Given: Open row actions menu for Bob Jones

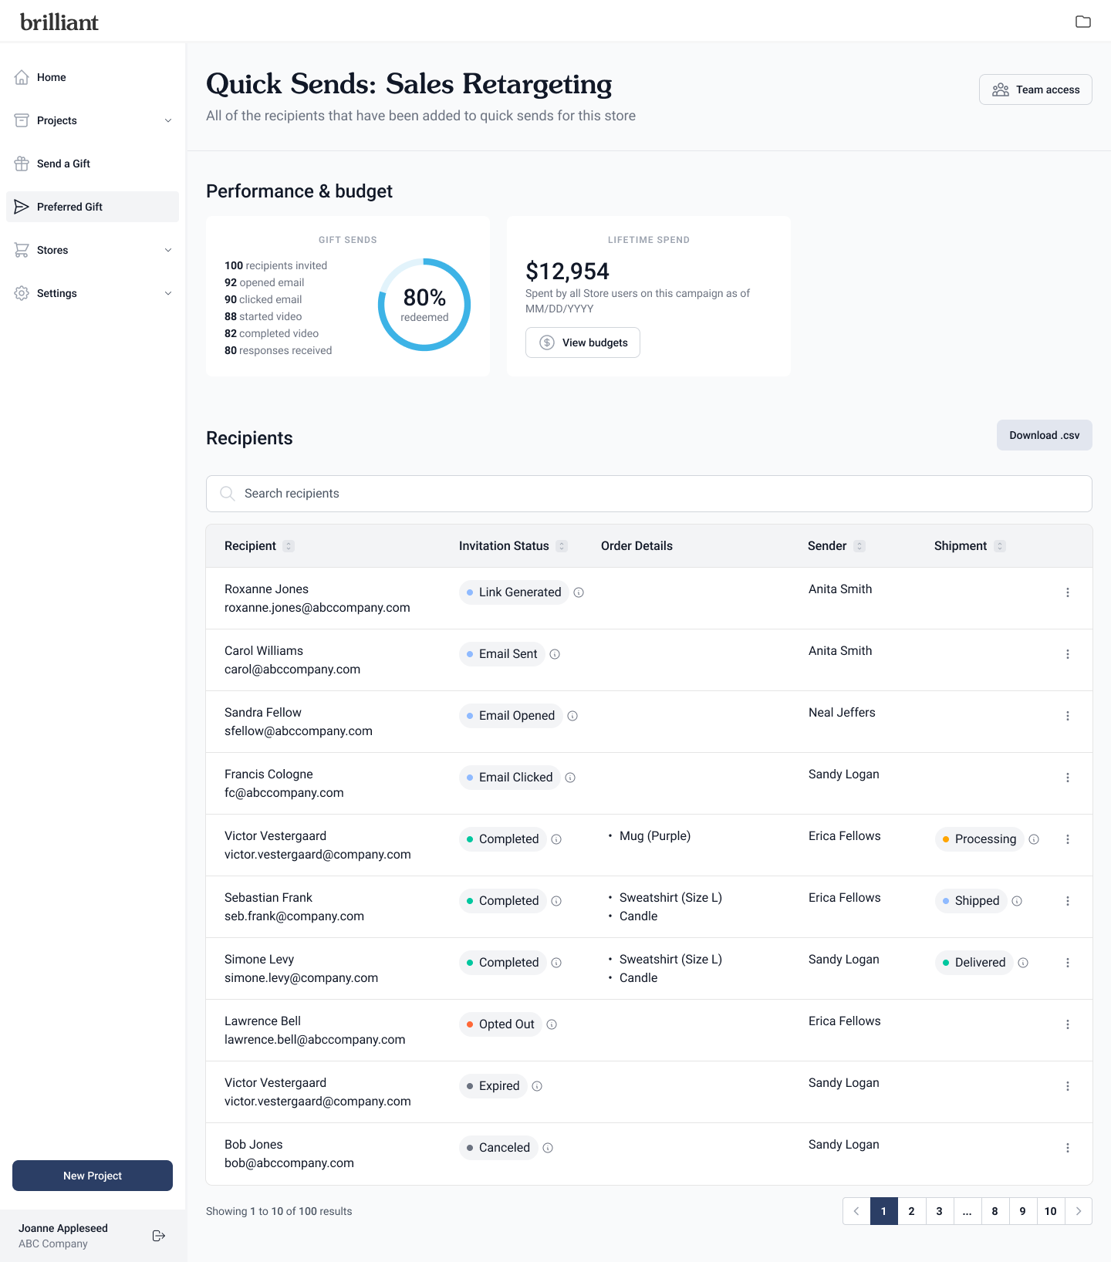Looking at the screenshot, I should (x=1068, y=1148).
